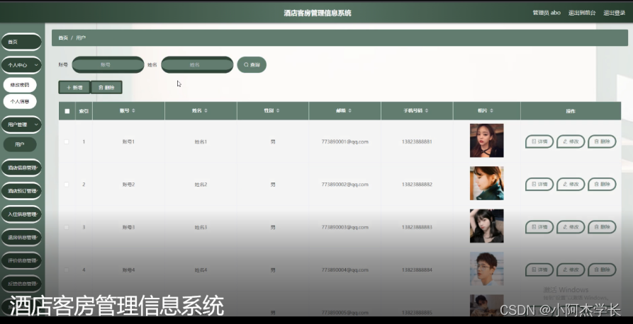The height and width of the screenshot is (324, 633).
Task: Open the 修改密码 submenu item
Action: tap(20, 85)
